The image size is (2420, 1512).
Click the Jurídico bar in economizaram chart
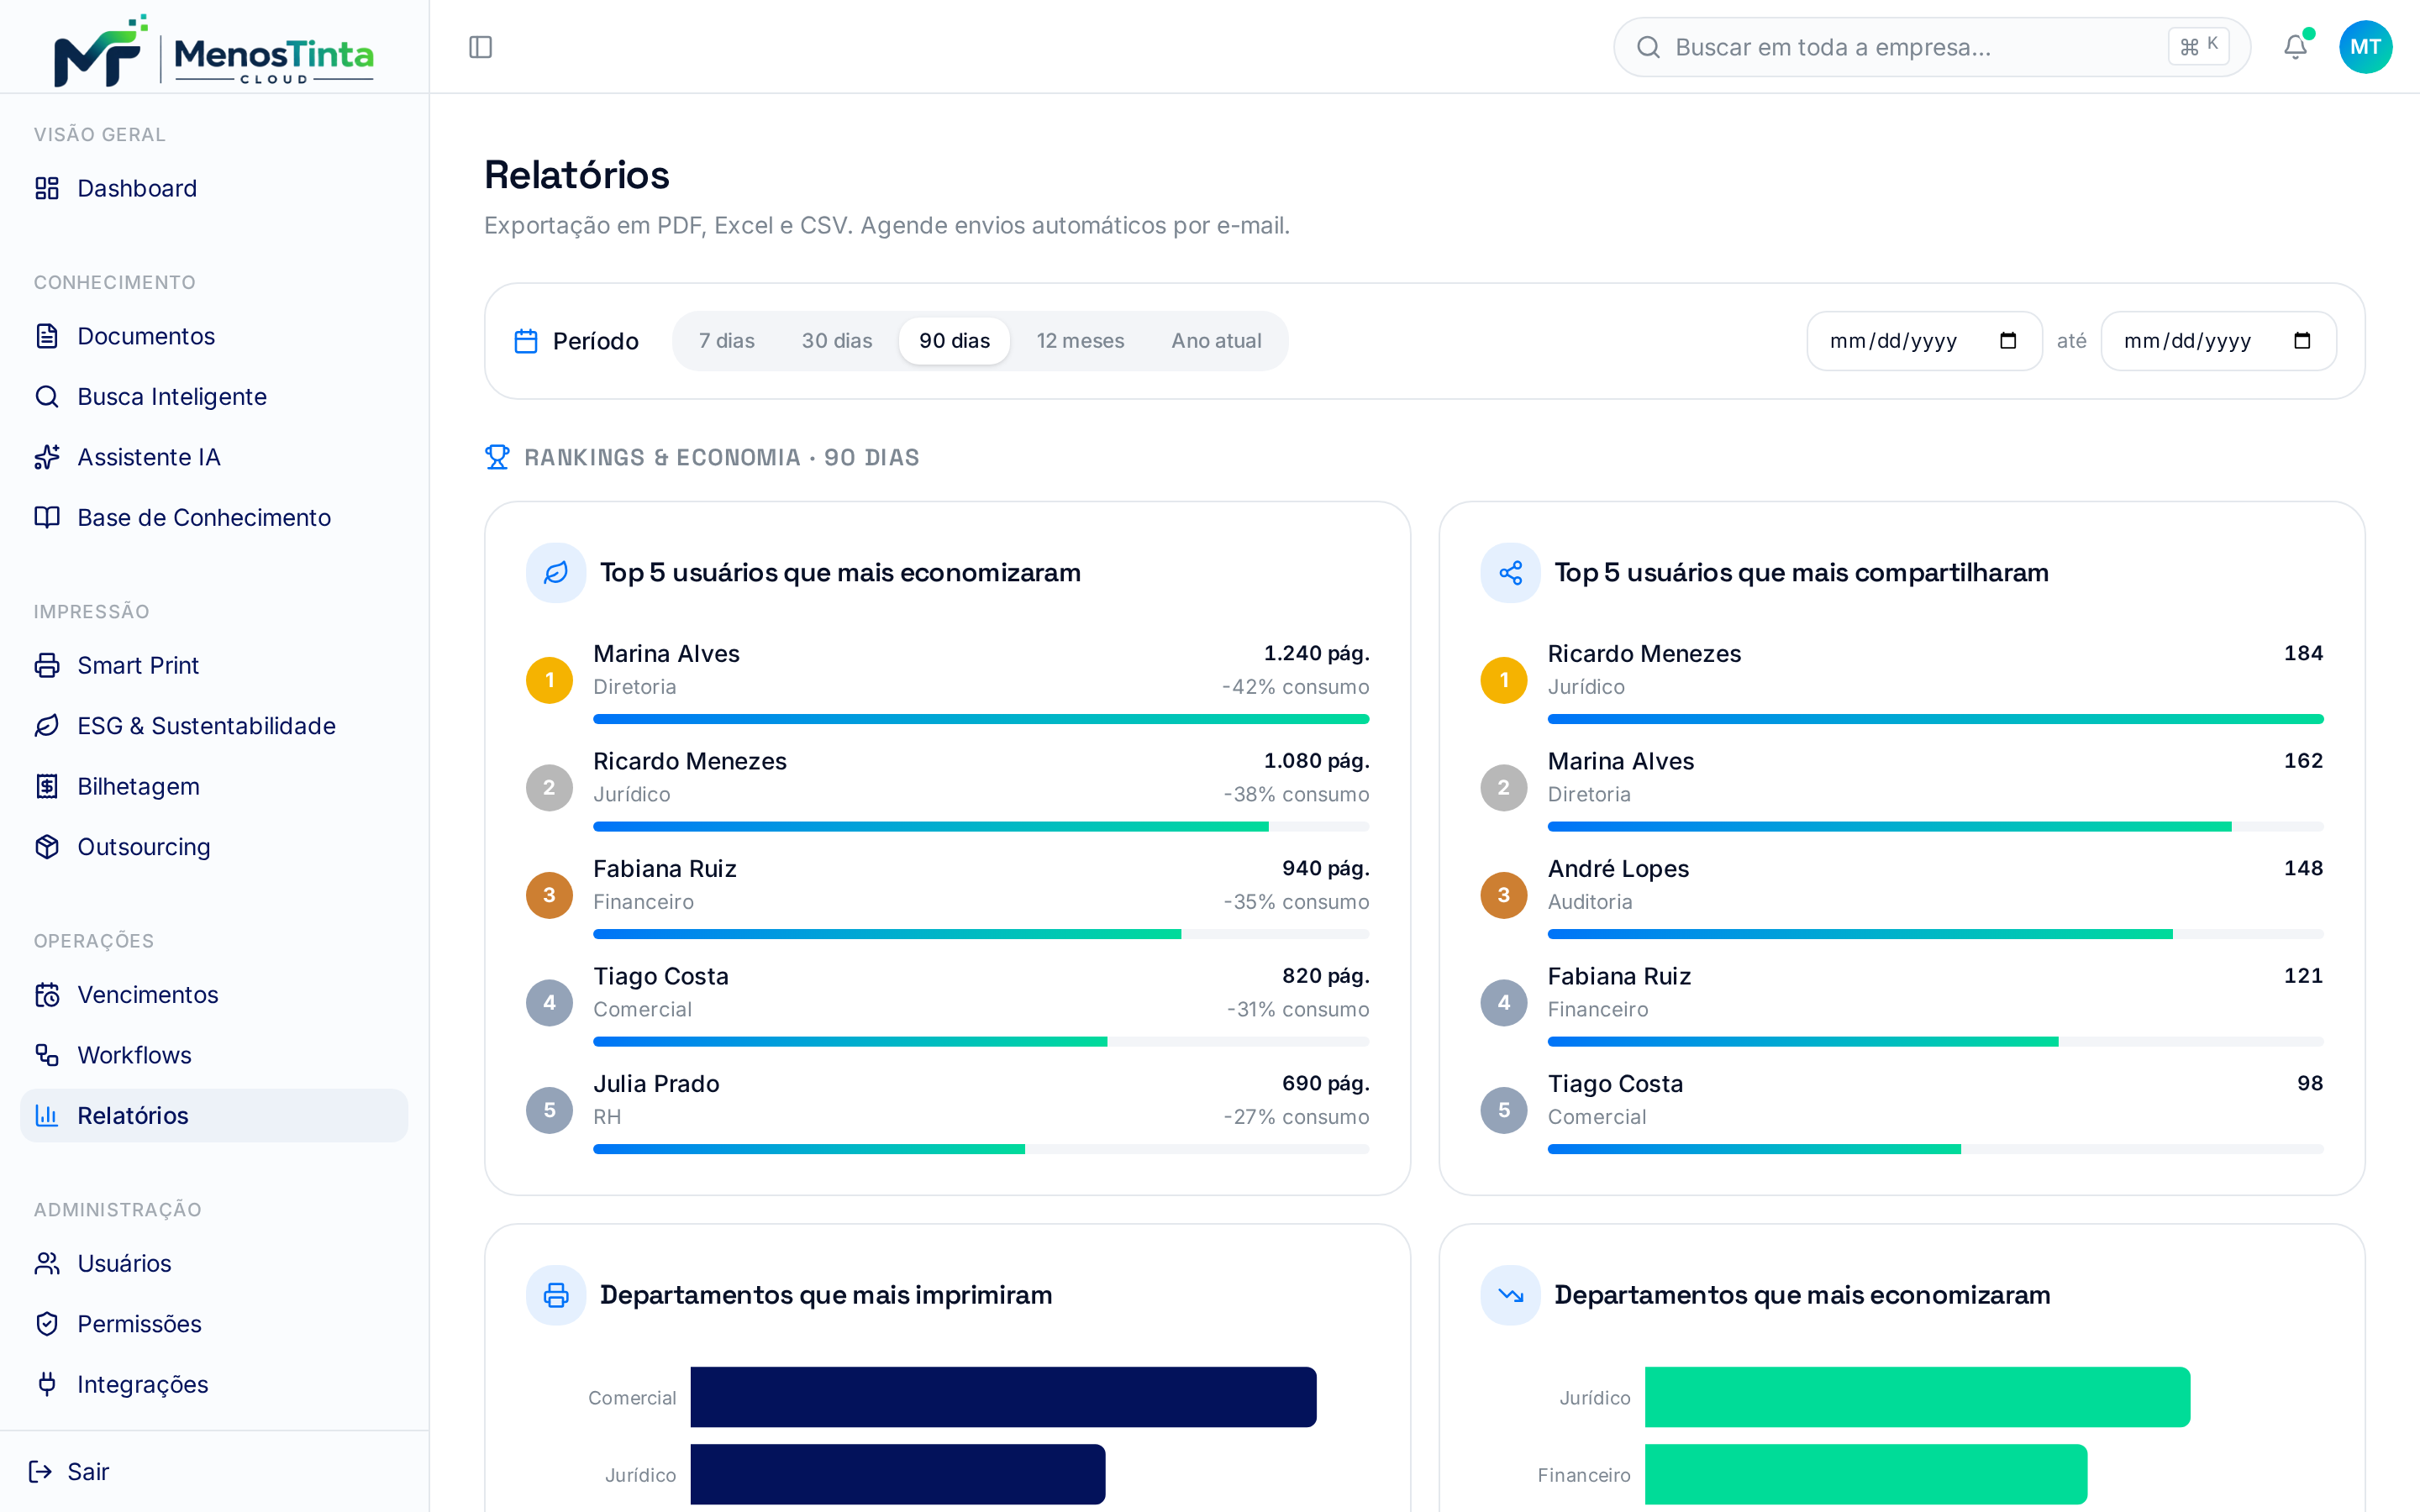tap(1917, 1397)
